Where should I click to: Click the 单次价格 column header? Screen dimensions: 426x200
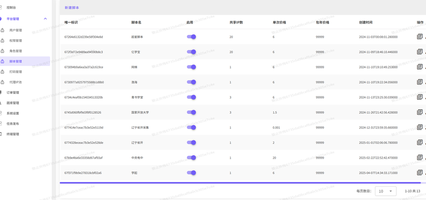279,22
